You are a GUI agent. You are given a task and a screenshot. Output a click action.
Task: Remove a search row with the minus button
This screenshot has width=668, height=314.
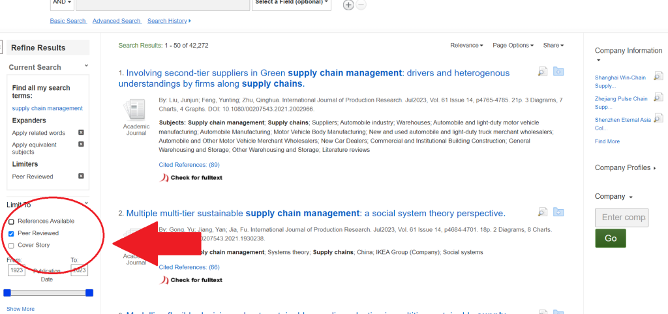[x=361, y=5]
